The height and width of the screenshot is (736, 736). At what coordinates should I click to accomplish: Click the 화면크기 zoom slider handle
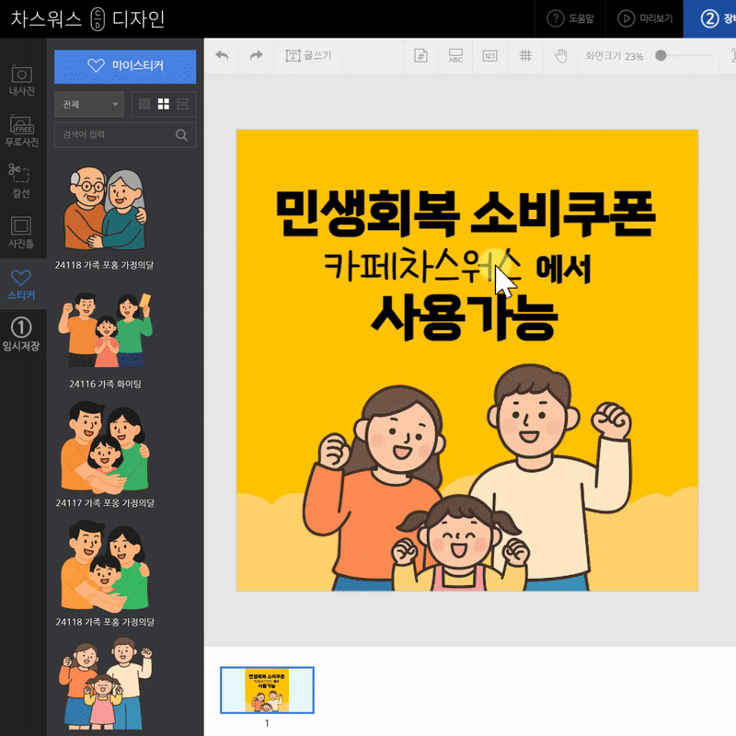click(x=661, y=55)
